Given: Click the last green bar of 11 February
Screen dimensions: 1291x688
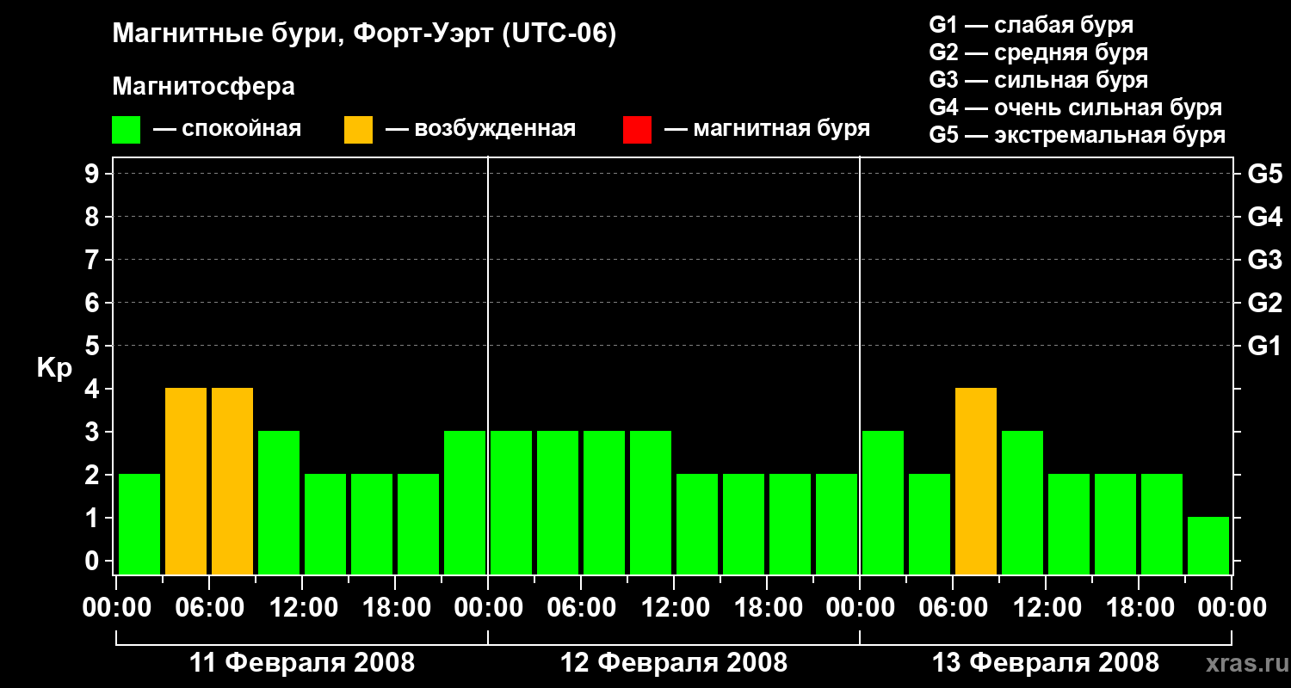Looking at the screenshot, I should (x=465, y=502).
